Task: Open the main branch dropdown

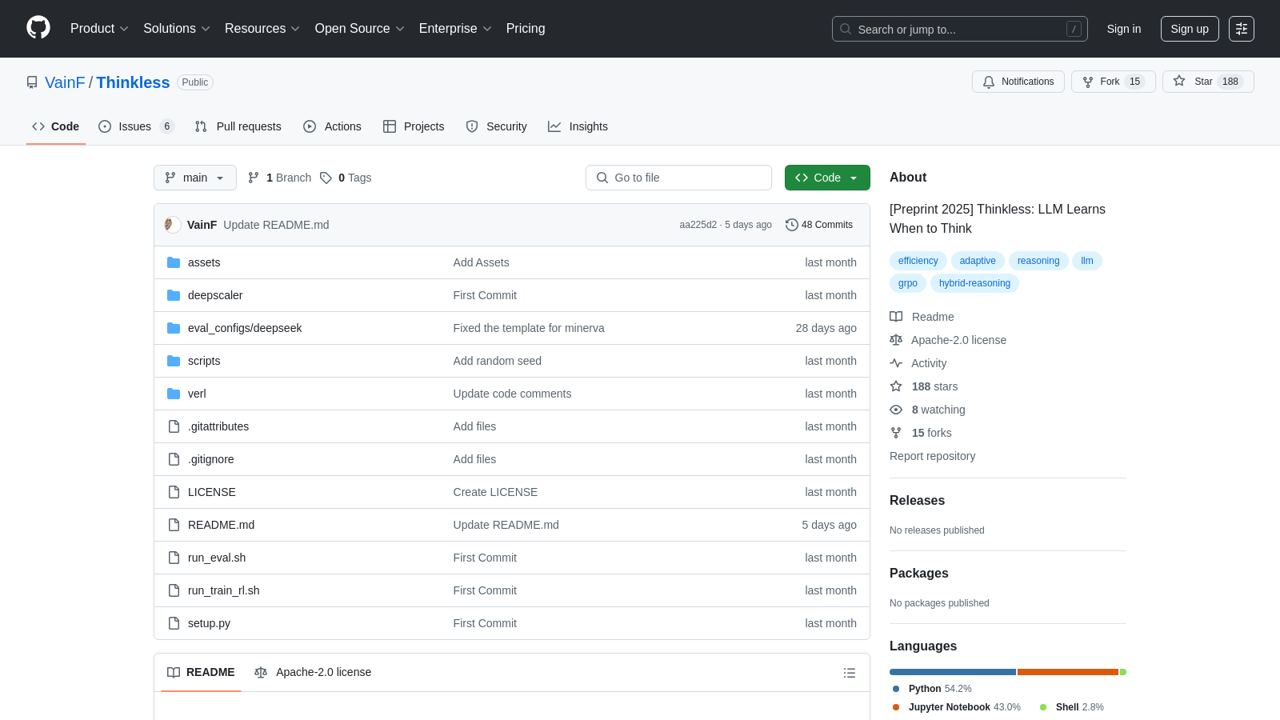Action: (194, 178)
